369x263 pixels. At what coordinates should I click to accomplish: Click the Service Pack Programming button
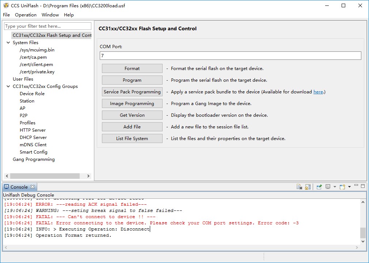pos(132,92)
